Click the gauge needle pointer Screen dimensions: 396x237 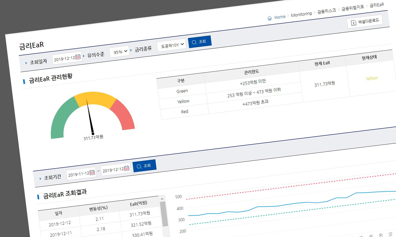tap(90, 117)
